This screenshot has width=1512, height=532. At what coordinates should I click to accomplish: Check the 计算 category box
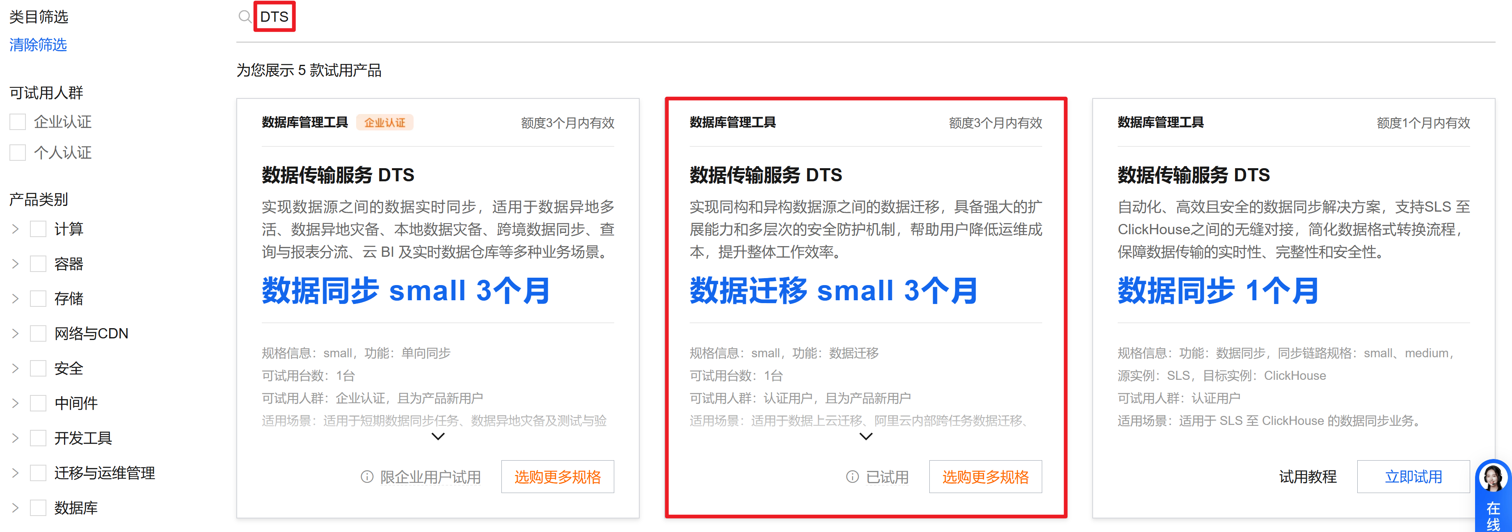pyautogui.click(x=38, y=229)
